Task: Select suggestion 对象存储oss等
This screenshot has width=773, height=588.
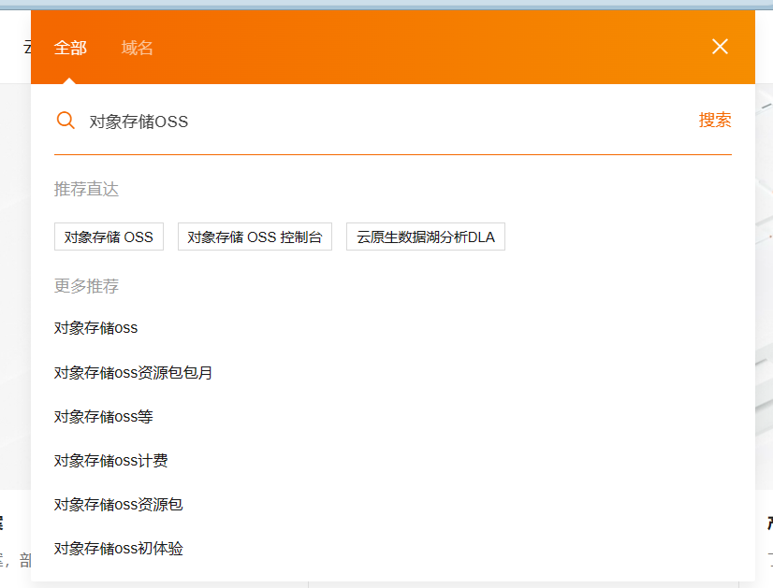Action: (104, 417)
